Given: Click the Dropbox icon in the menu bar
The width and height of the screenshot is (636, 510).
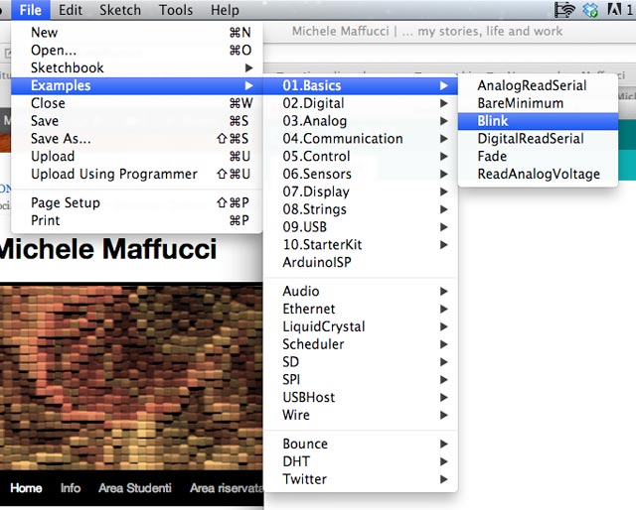Looking at the screenshot, I should 592,10.
